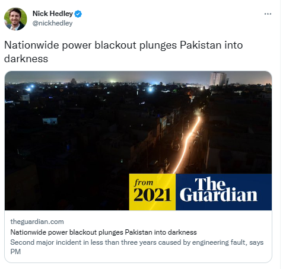Click the orange light trail in photo
This screenshot has height=269, width=283.
(x=187, y=145)
